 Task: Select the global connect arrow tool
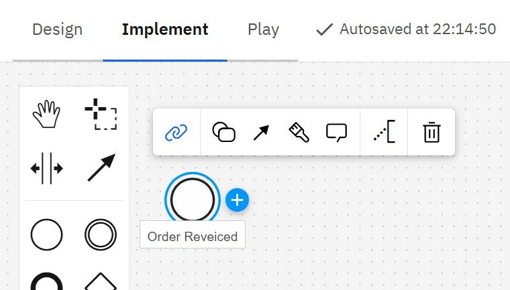[x=101, y=167]
